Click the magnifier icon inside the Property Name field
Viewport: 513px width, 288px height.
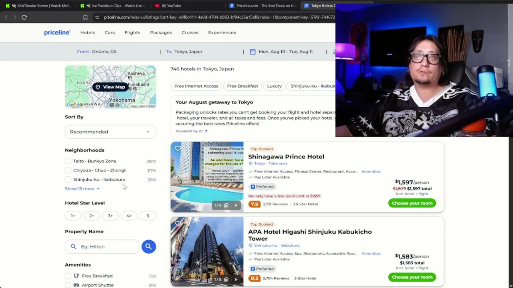click(x=73, y=246)
